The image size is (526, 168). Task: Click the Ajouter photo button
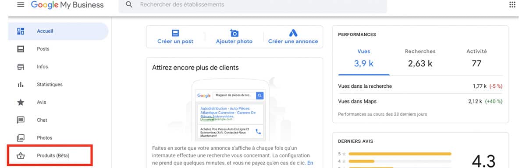[x=234, y=37]
